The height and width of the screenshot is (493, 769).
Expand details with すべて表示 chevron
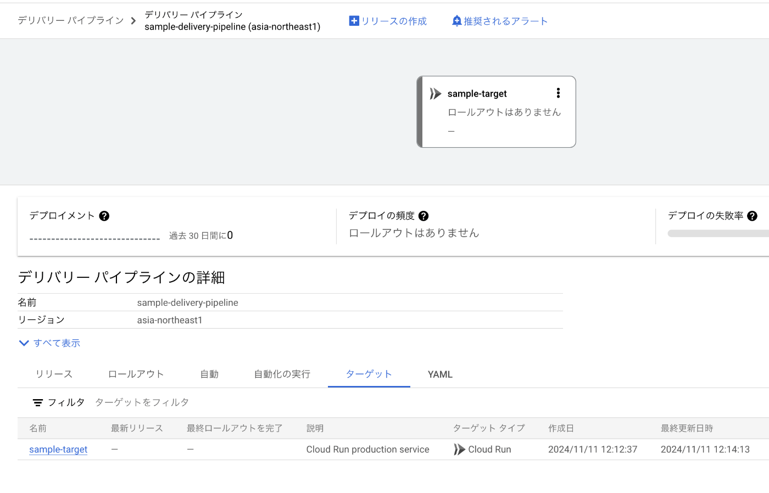[x=24, y=343]
